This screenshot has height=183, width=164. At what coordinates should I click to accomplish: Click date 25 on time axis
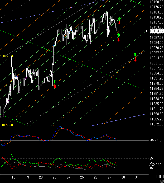[x=82, y=177]
